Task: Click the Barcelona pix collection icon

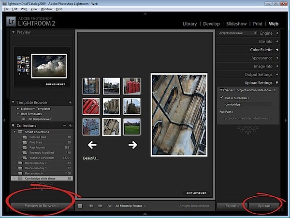Action: [x=20, y=173]
